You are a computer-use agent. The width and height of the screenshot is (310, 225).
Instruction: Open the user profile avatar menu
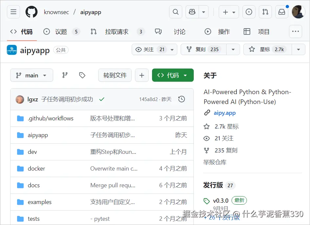coord(298,12)
